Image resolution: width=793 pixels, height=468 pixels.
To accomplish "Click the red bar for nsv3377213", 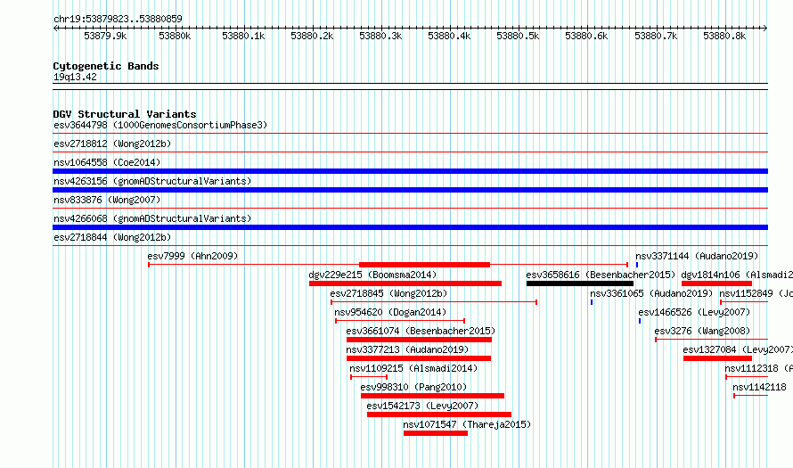I will 419,358.
